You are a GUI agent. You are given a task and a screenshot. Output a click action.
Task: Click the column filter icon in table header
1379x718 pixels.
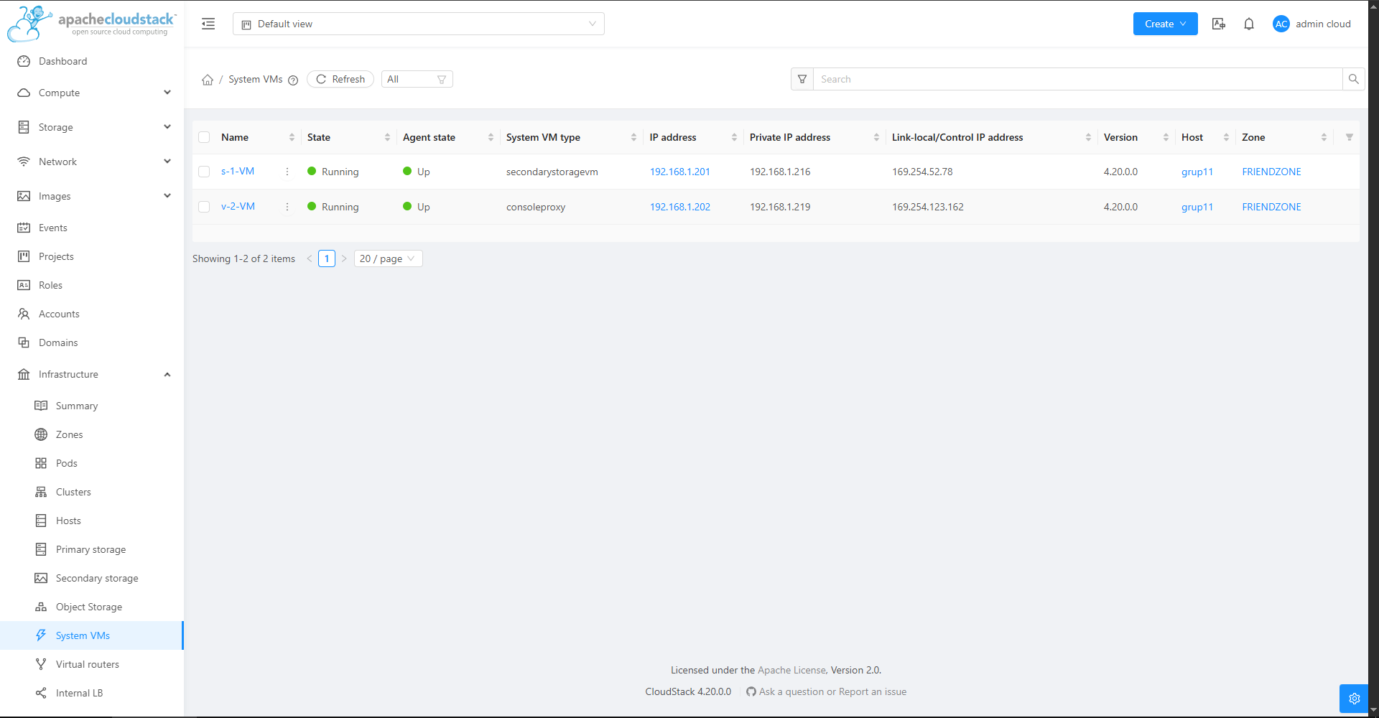[x=1349, y=137]
